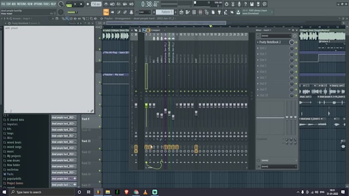Open the HELP menu
349x196 pixels.
pyautogui.click(x=53, y=4)
